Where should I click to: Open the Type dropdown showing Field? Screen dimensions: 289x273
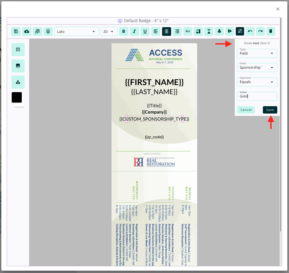coord(257,54)
